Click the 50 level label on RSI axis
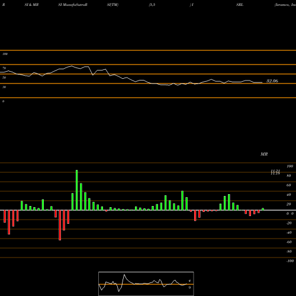Viewport: 296px width, 296px height. pyautogui.click(x=4, y=78)
